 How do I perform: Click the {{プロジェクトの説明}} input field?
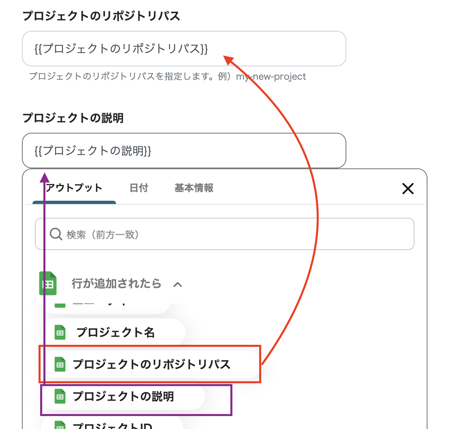(184, 151)
